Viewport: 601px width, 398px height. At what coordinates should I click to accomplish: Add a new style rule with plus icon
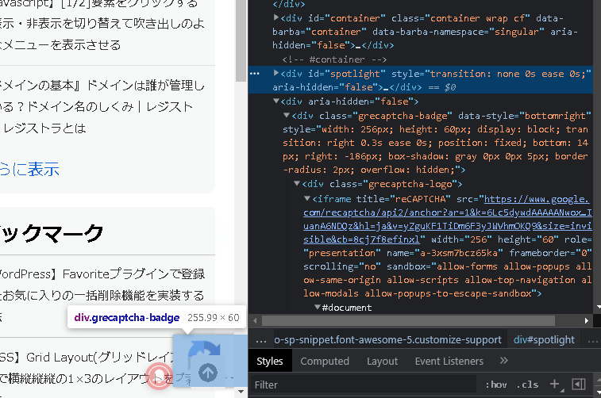click(x=555, y=385)
